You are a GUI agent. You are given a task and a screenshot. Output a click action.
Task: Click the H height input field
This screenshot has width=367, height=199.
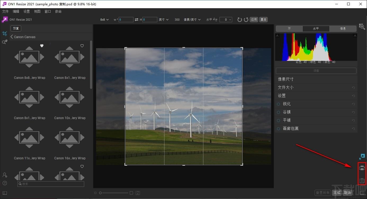point(150,20)
